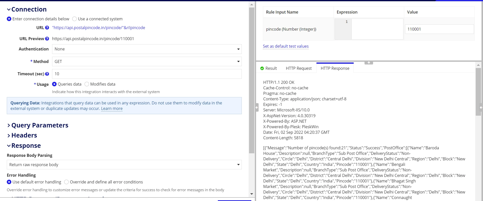Screen dimensions: 483x201
Task: Click the URL Preview text value
Action: coord(93,39)
